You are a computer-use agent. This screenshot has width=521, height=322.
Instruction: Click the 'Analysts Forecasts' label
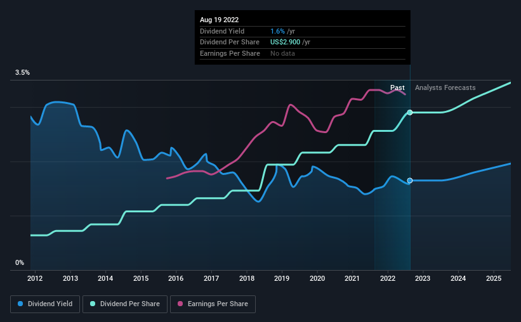(x=445, y=87)
